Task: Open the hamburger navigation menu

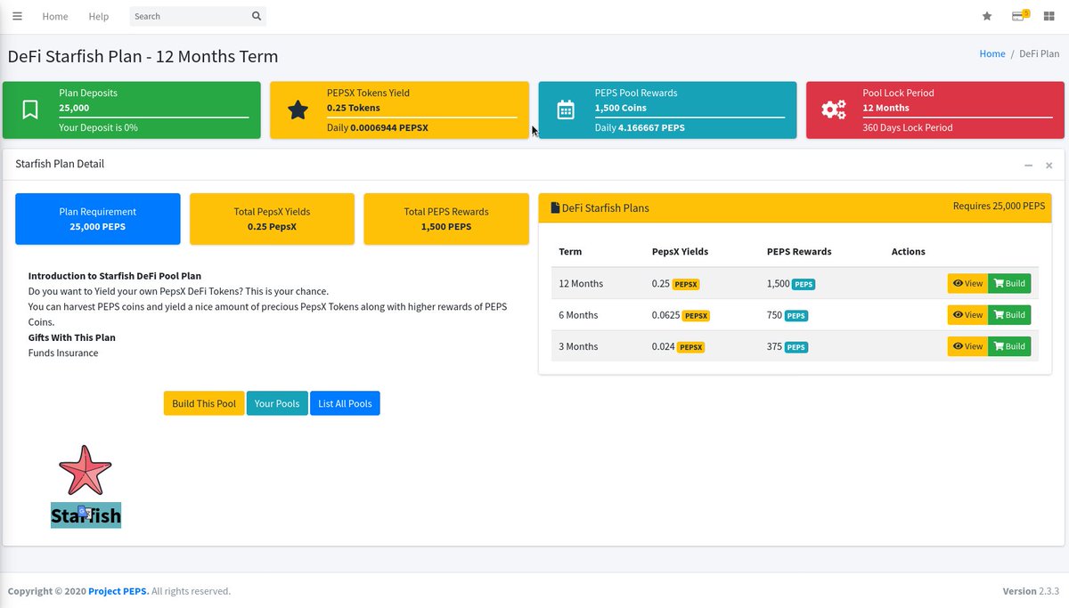Action: 17,16
